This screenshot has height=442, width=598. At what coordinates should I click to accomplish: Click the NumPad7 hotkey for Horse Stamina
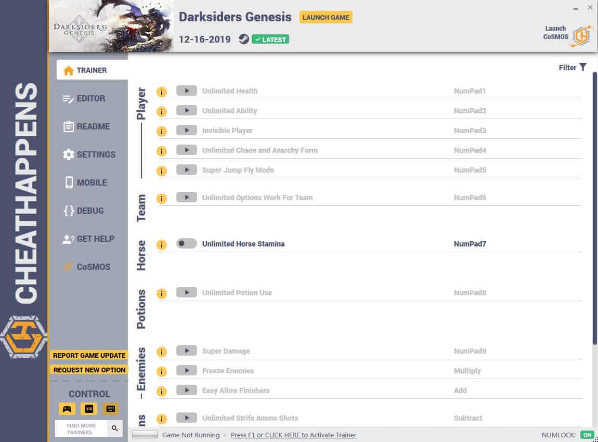click(x=470, y=244)
